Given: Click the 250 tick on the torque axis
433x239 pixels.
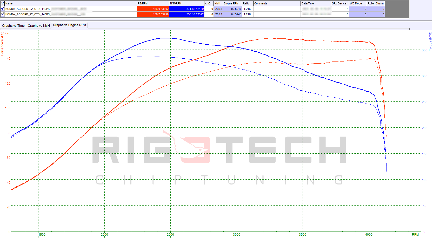Looking at the screenshot, I should [x=424, y=102].
